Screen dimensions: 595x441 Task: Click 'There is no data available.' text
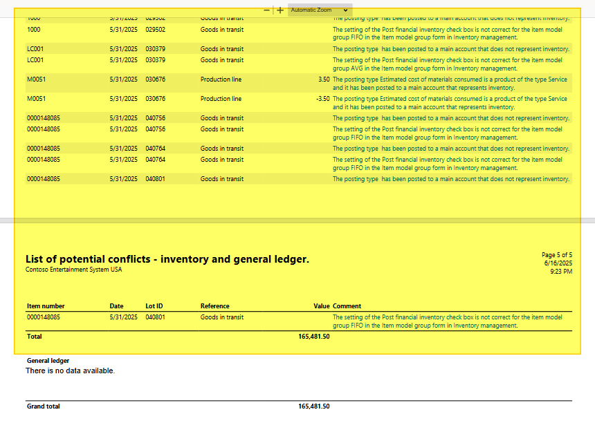70,371
